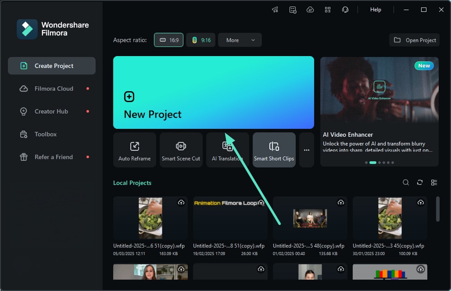The width and height of the screenshot is (451, 291).
Task: Click file name Untitled-2025-...8 51(copy).wfp
Action: pos(229,246)
